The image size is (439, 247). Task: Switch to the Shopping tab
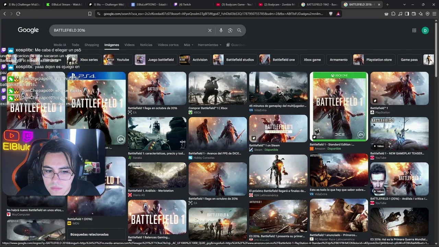pyautogui.click(x=92, y=45)
